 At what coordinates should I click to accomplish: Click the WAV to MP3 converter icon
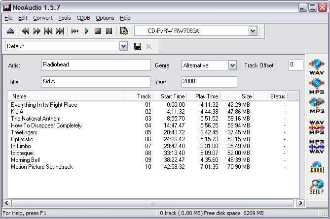pos(317,127)
